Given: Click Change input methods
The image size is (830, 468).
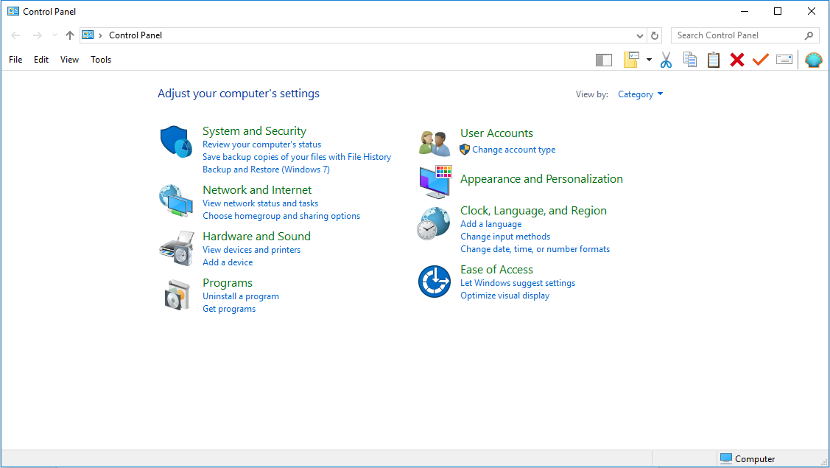Looking at the screenshot, I should pyautogui.click(x=505, y=237).
